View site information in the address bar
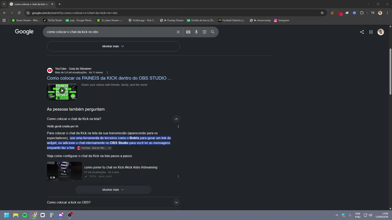The height and width of the screenshot is (220, 392). tap(28, 13)
